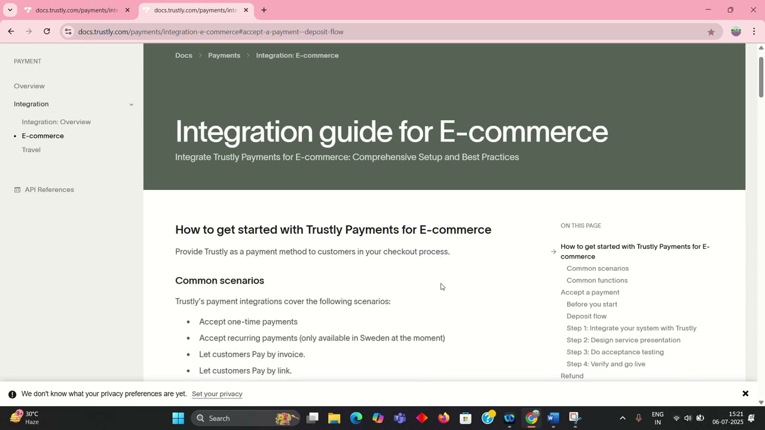The width and height of the screenshot is (765, 430).
Task: Open Task View on the taskbar
Action: [x=313, y=418]
